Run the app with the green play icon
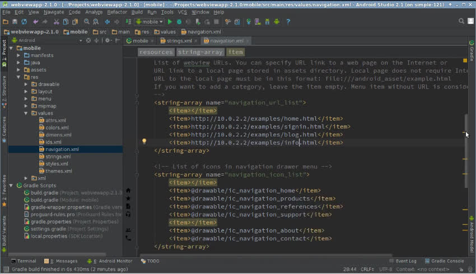Viewport: 476px width, 274px height. click(170, 22)
